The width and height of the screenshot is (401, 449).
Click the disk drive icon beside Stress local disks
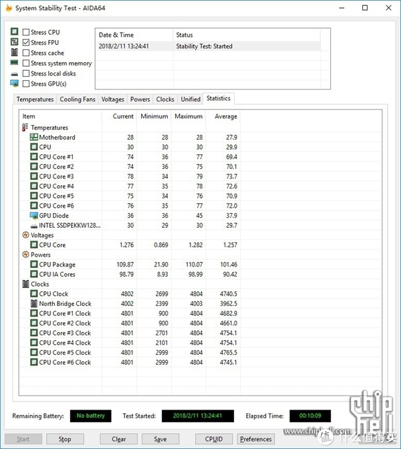pos(14,74)
